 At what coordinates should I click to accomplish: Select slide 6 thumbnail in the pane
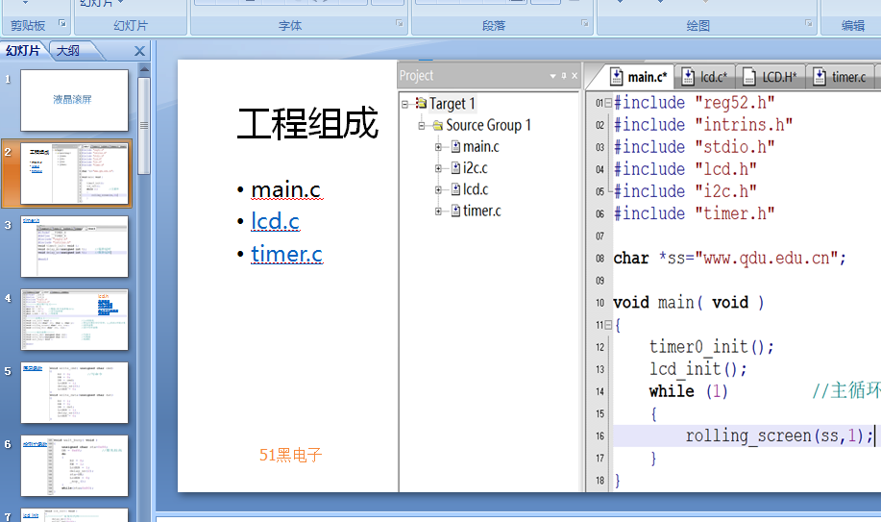tap(74, 465)
